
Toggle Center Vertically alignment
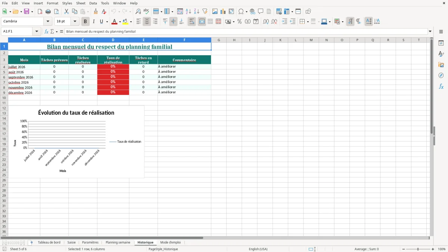click(173, 22)
